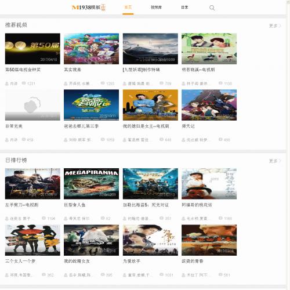
Task: Click actor icon under 阿福哥的桃花运
Action: [x=183, y=219]
